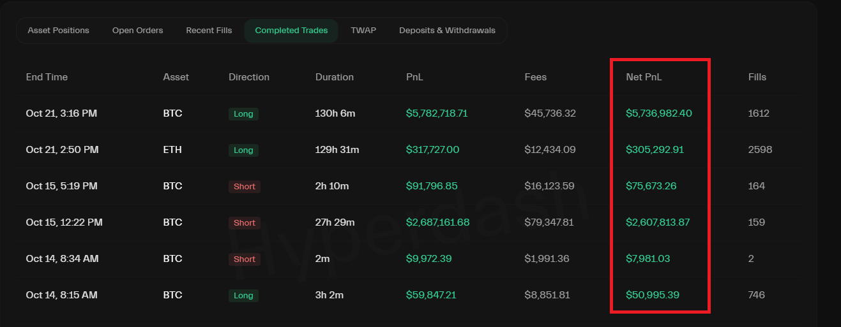Click the fills count 2598
Image resolution: width=841 pixels, height=327 pixels.
[760, 150]
